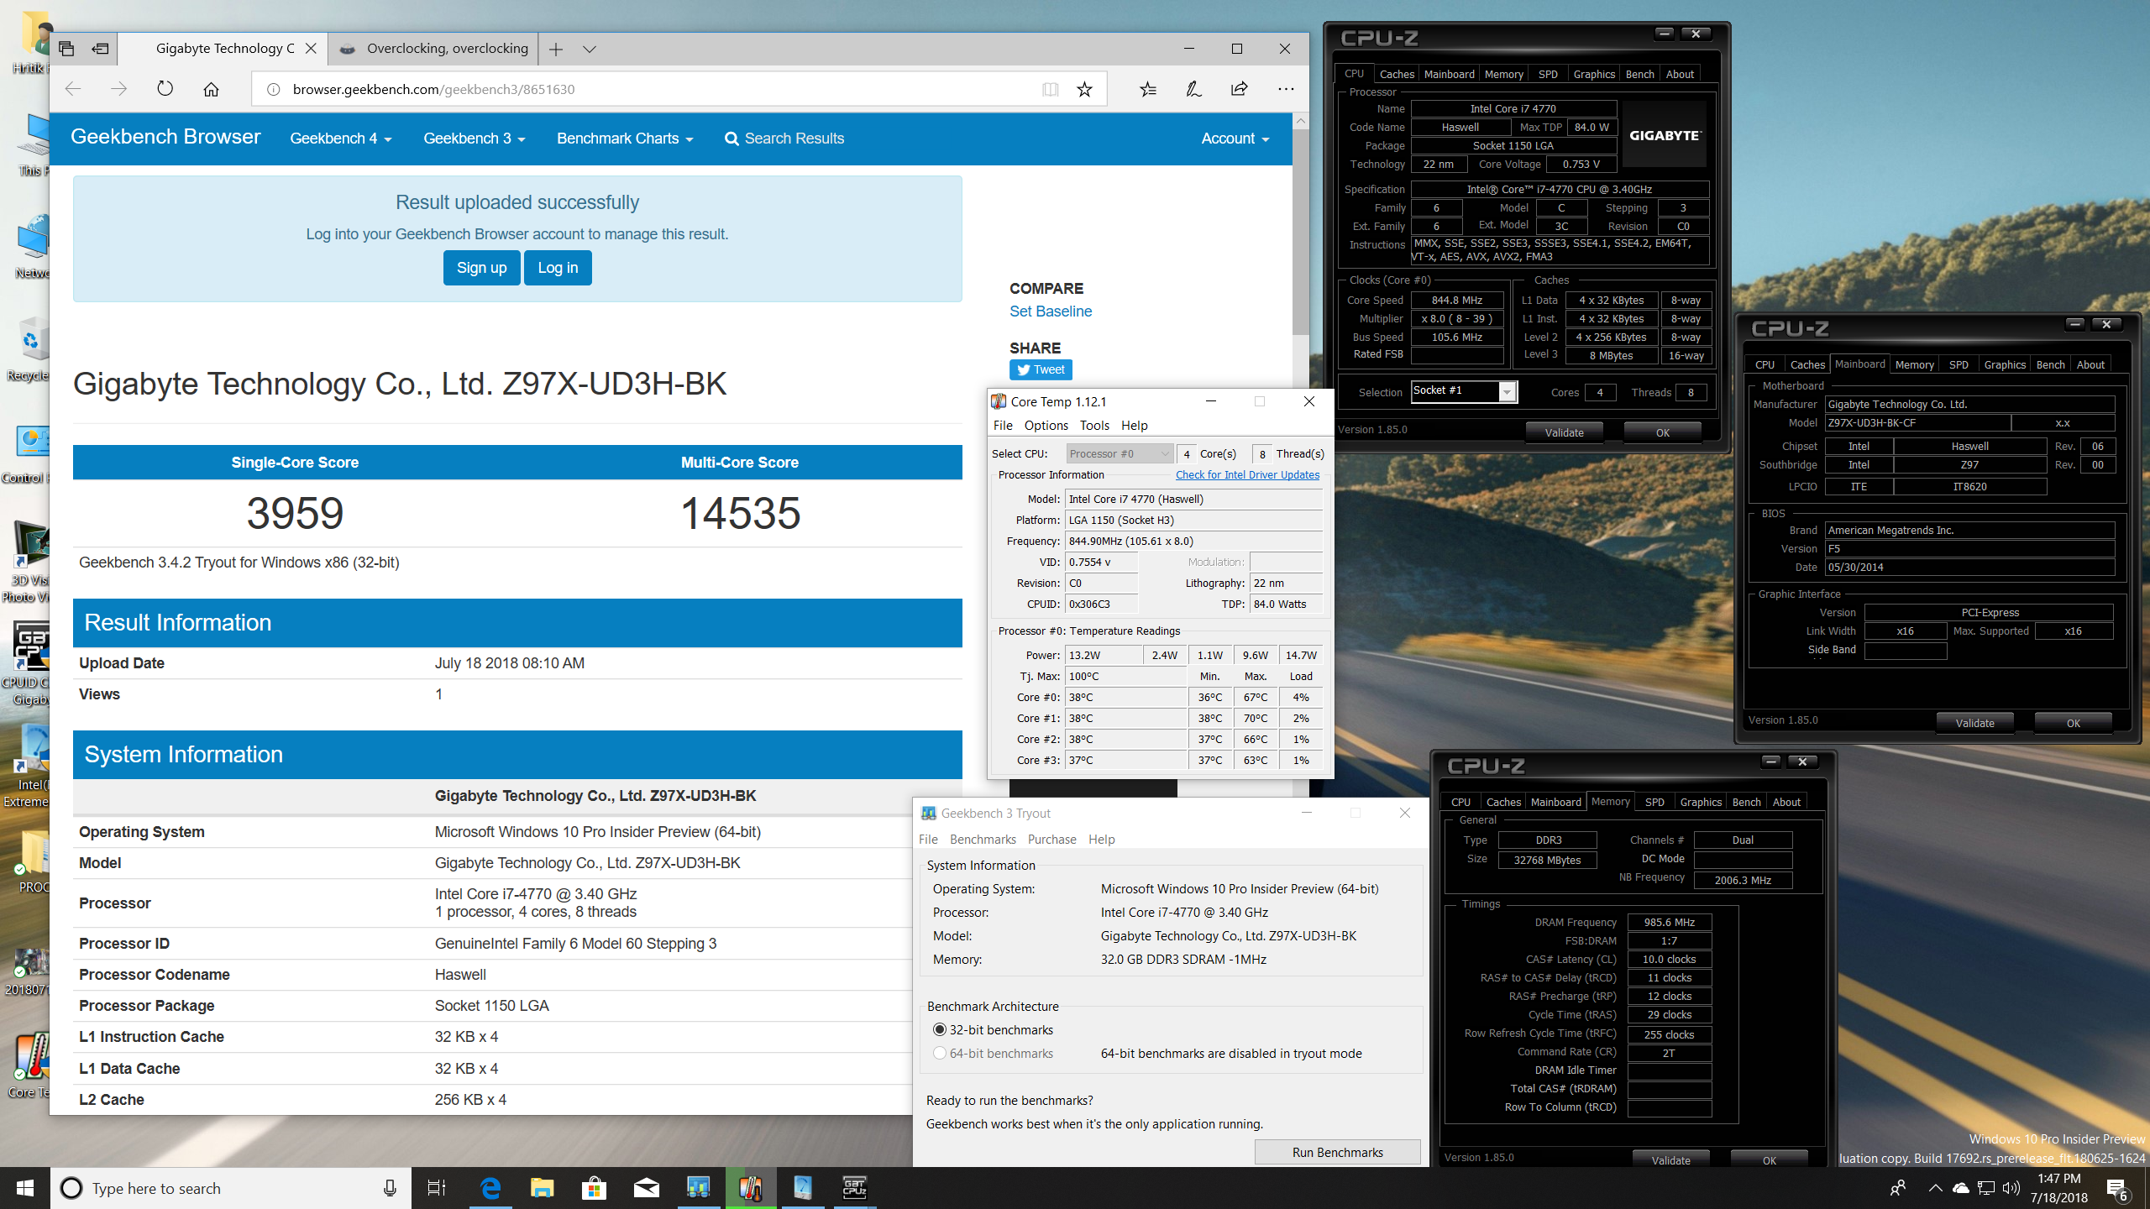The image size is (2150, 1209).
Task: Open Microsoft Edge from the taskbar
Action: pos(490,1188)
